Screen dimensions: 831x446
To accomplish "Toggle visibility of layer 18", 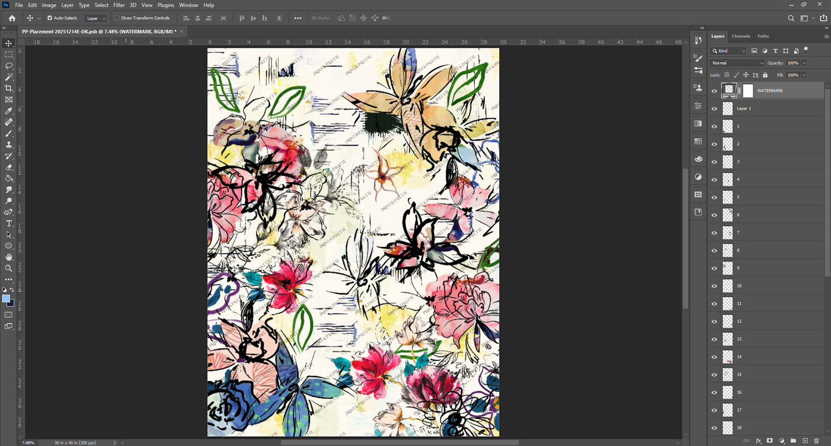I will click(x=714, y=428).
